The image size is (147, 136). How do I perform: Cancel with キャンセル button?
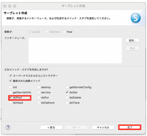(x=103, y=127)
